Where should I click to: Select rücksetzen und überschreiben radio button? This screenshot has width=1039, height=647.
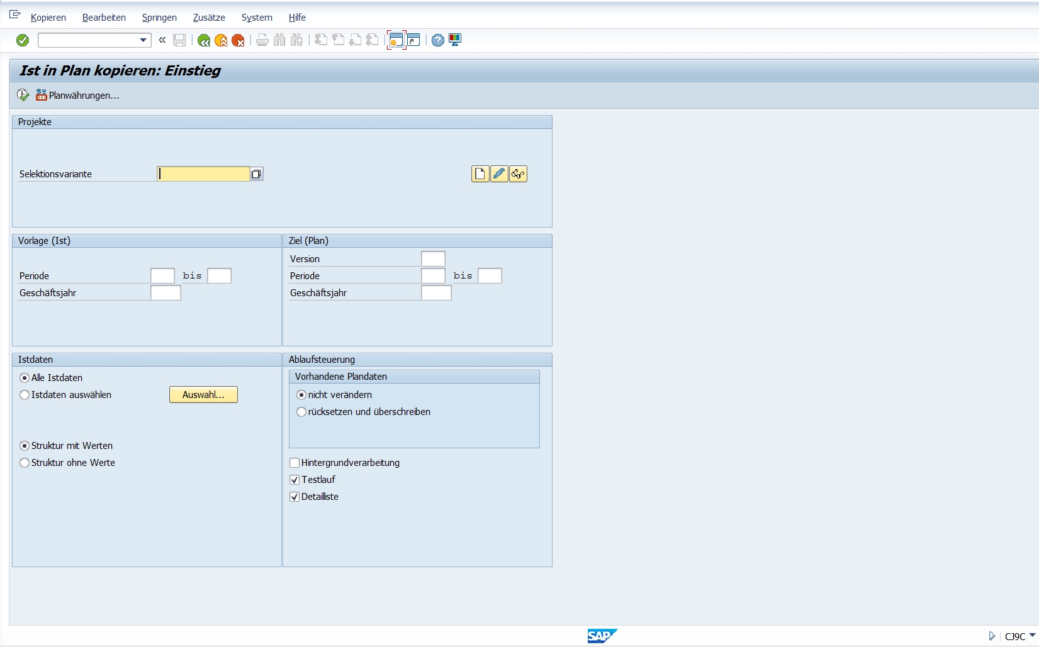301,412
